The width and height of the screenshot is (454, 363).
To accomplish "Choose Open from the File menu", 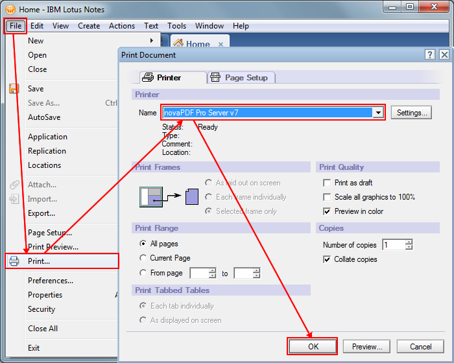I will pos(37,55).
